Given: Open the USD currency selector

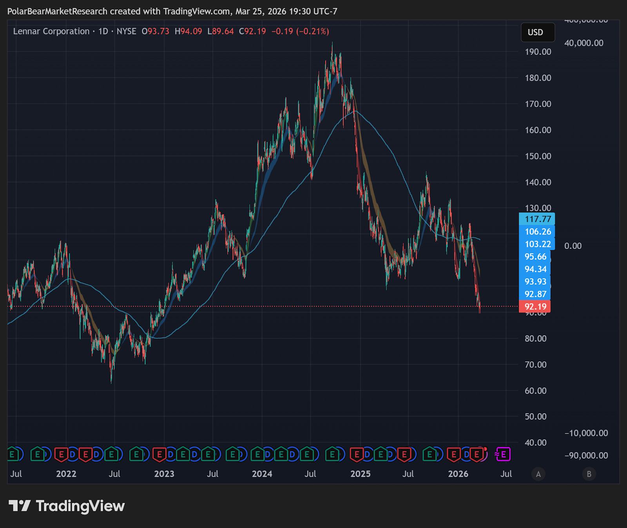Looking at the screenshot, I should pyautogui.click(x=538, y=32).
